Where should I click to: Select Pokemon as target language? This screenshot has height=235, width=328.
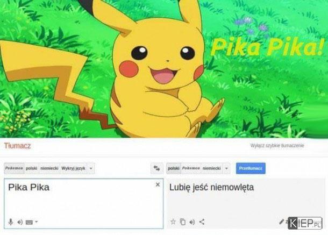(191, 168)
